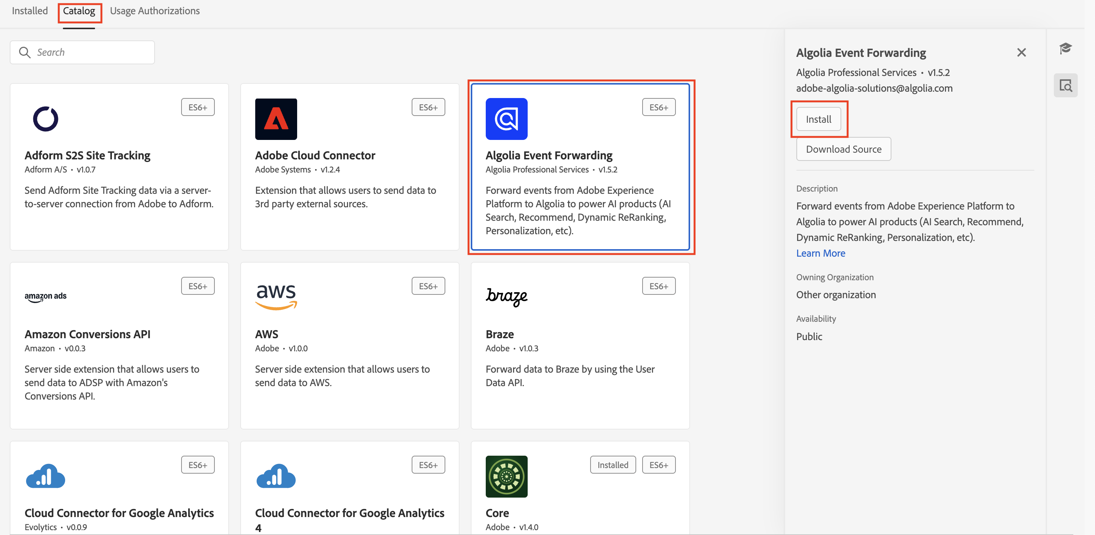Click the Download Source button
The width and height of the screenshot is (1095, 535).
pyautogui.click(x=844, y=149)
